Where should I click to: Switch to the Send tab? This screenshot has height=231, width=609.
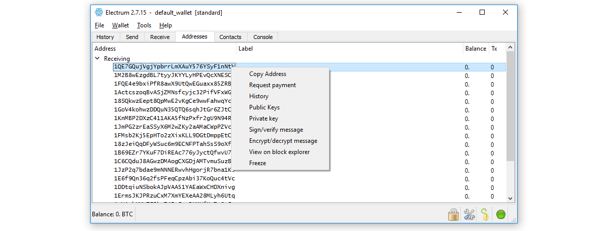(x=132, y=37)
